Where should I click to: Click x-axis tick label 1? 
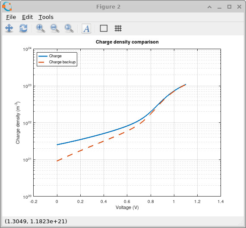(x=174, y=202)
